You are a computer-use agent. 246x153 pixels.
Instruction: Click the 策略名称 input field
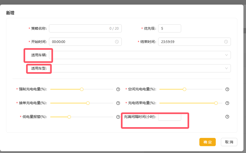[85, 28]
